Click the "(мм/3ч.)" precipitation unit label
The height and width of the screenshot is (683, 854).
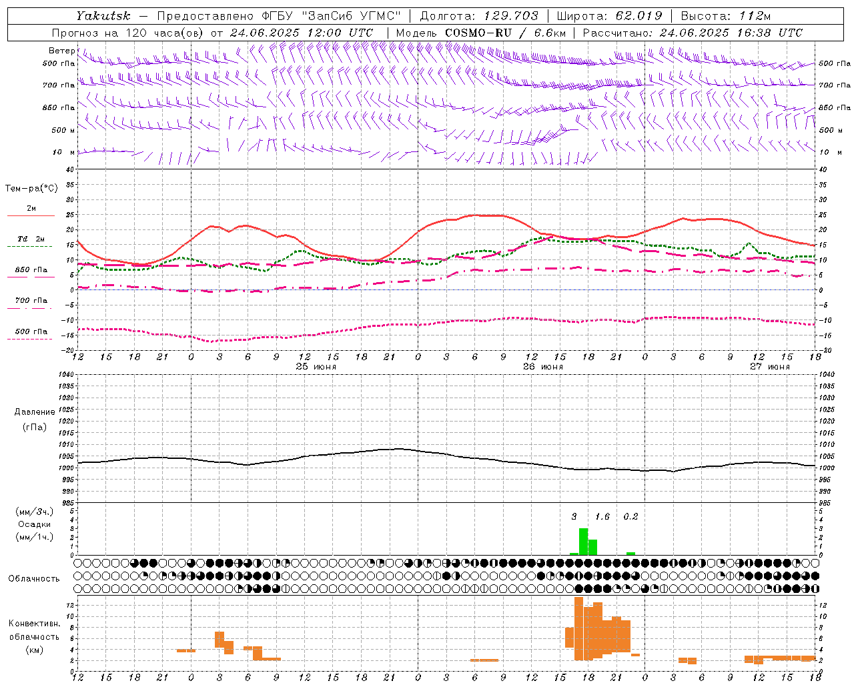point(34,512)
